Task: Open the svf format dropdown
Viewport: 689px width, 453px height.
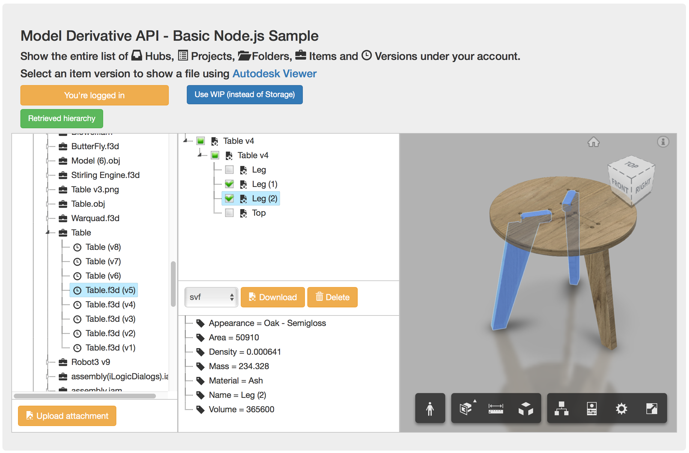Action: (x=211, y=297)
